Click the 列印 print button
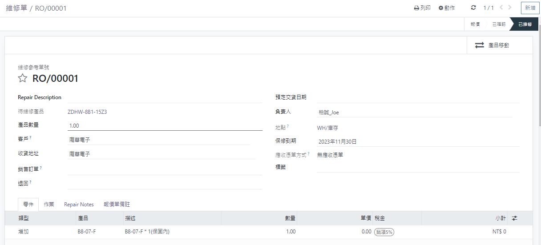This screenshot has height=245, width=541. click(x=422, y=8)
